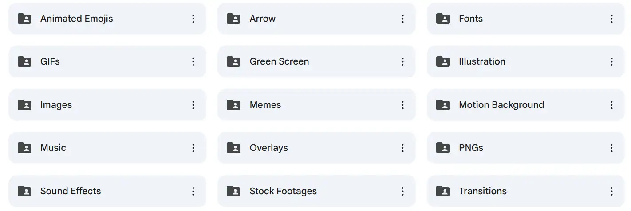Select the Images folder name
The height and width of the screenshot is (211, 631).
pyautogui.click(x=56, y=105)
